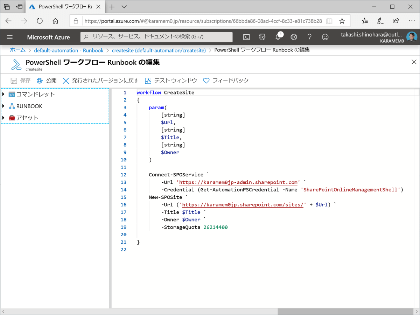Open reading view icon in address bar
This screenshot has width=420, height=315.
pyautogui.click(x=329, y=21)
